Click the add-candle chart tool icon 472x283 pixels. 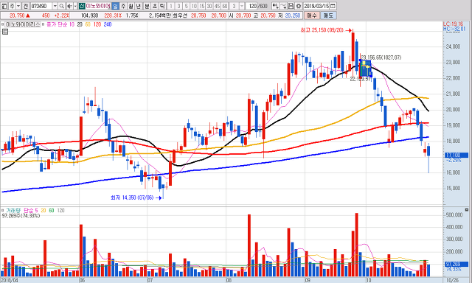tap(275, 6)
